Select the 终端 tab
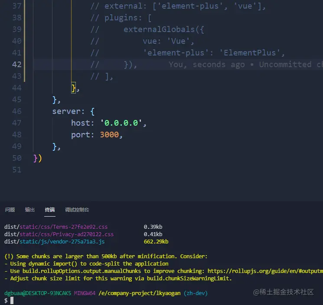Image resolution: width=323 pixels, height=305 pixels. pyautogui.click(x=50, y=210)
